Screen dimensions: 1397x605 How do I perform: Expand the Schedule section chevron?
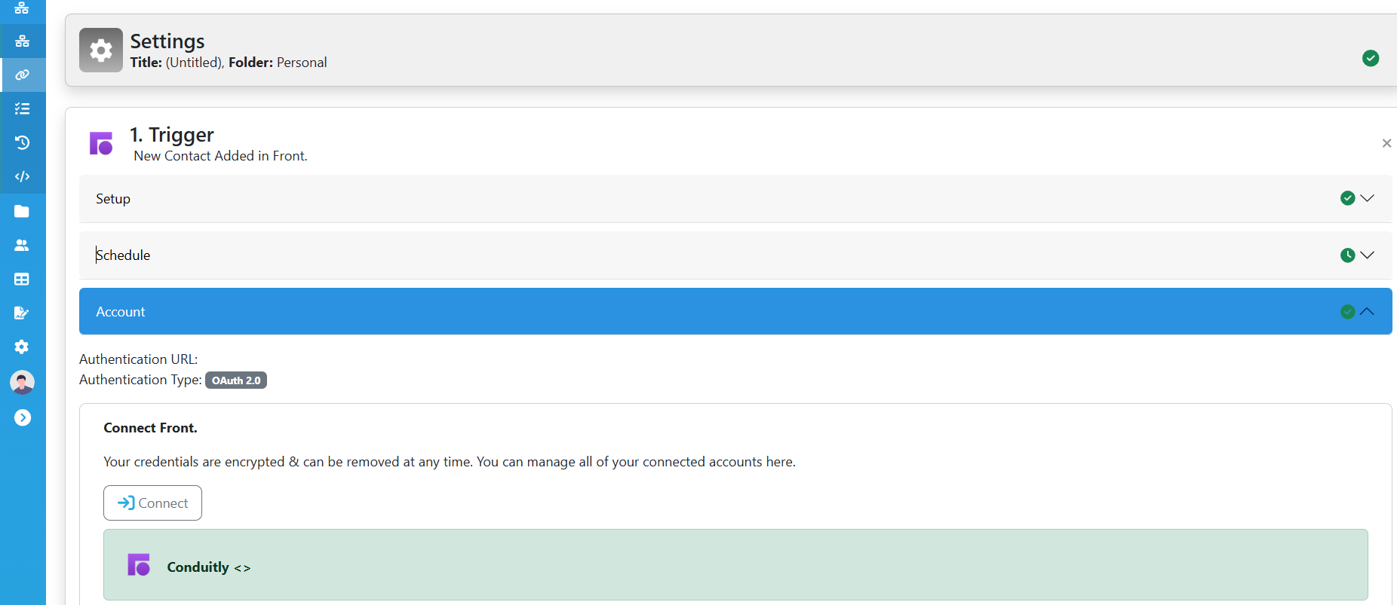(x=1367, y=255)
